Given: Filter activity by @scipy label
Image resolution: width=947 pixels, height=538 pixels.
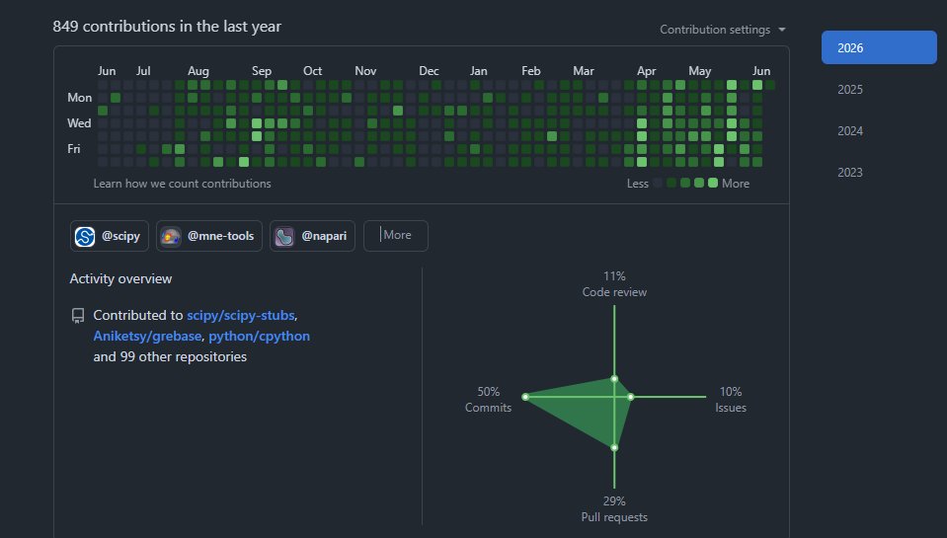Looking at the screenshot, I should click(x=120, y=236).
